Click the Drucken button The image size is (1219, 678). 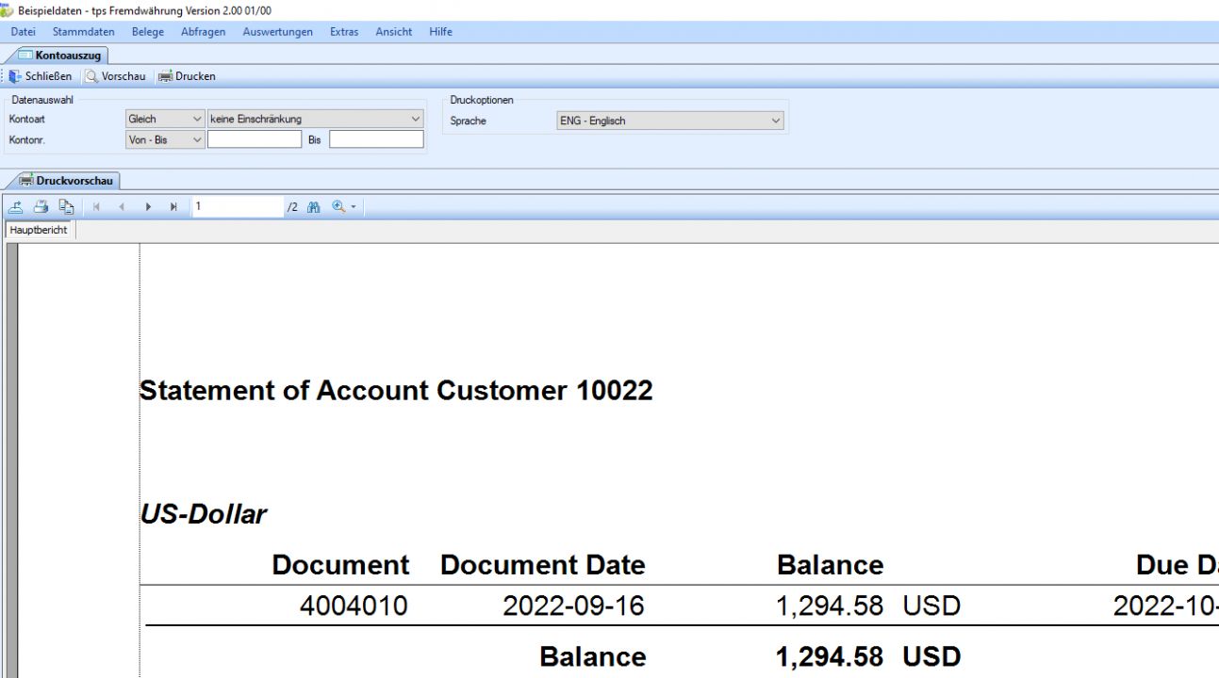tap(188, 76)
